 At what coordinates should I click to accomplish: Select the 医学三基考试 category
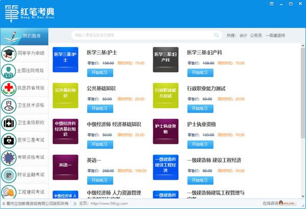[24, 140]
